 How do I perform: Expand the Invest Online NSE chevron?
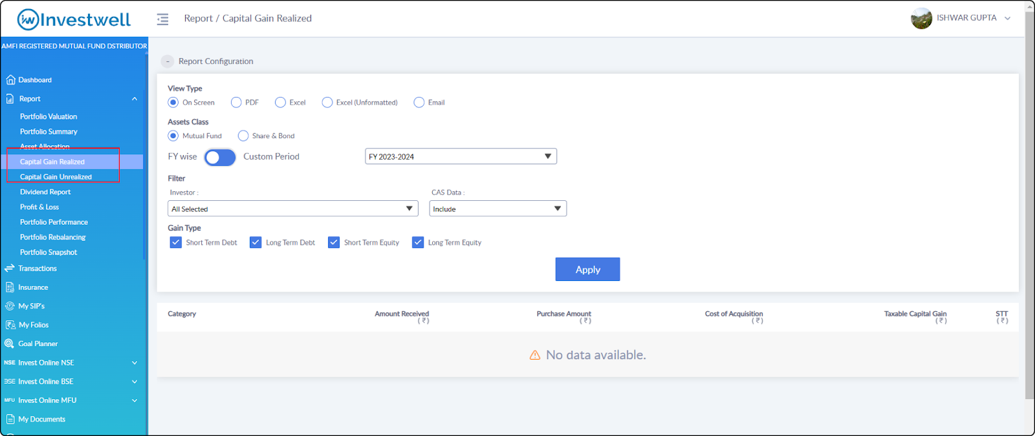(x=135, y=363)
